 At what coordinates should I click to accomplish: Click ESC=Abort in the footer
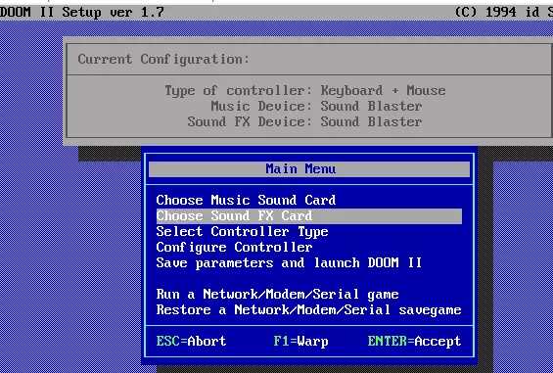pos(191,342)
